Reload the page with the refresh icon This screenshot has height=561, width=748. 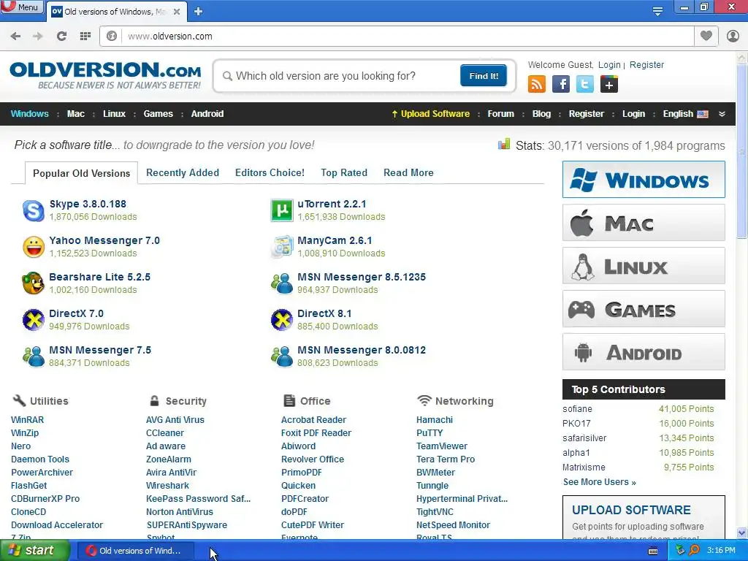[x=61, y=37]
